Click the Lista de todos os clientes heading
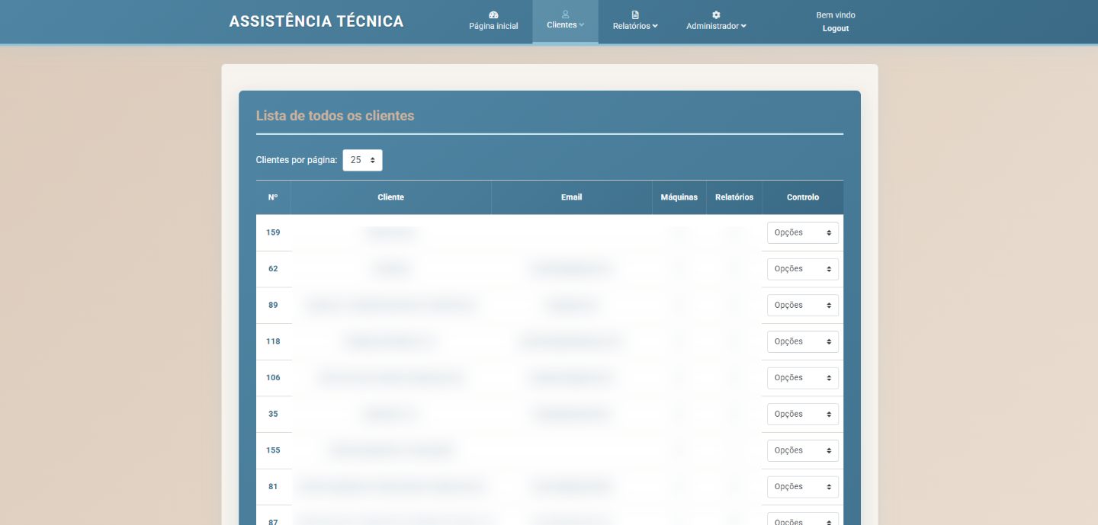The width and height of the screenshot is (1098, 525). click(335, 116)
